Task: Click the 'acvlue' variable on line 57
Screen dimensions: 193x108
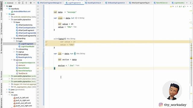Action: coord(65,59)
